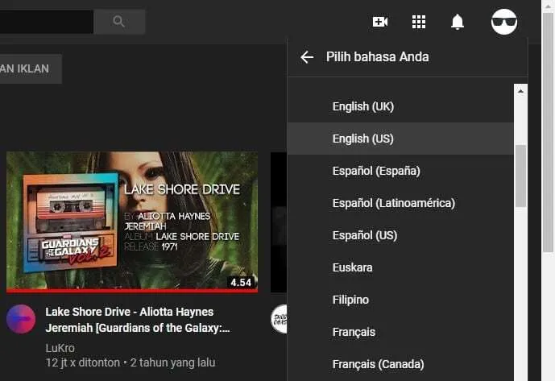Click the search magnifier button
The width and height of the screenshot is (555, 381).
(119, 22)
